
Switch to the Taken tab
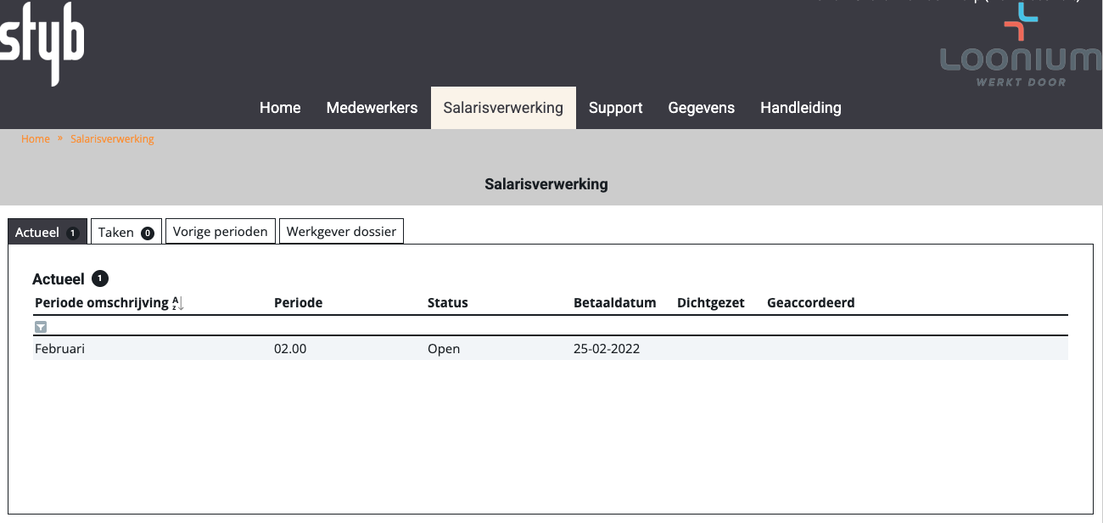126,232
